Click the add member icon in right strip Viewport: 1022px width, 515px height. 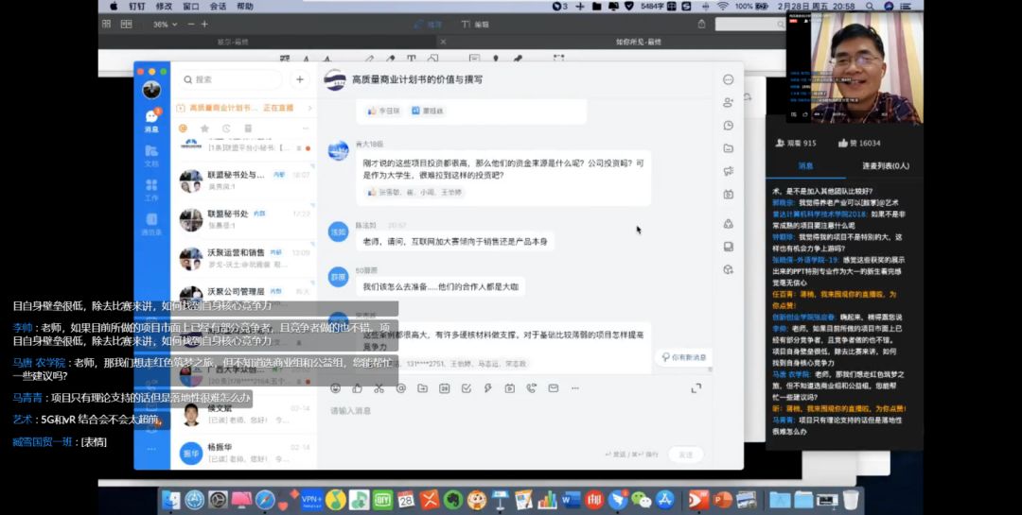pyautogui.click(x=729, y=102)
